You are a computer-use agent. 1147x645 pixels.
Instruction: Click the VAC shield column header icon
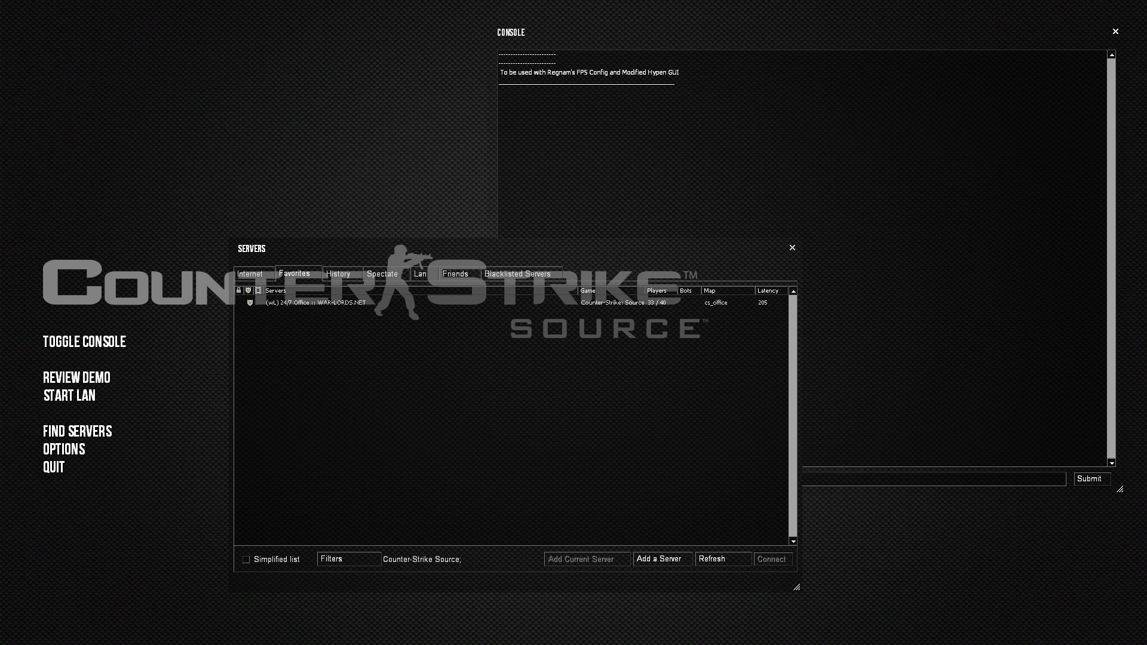tap(249, 290)
